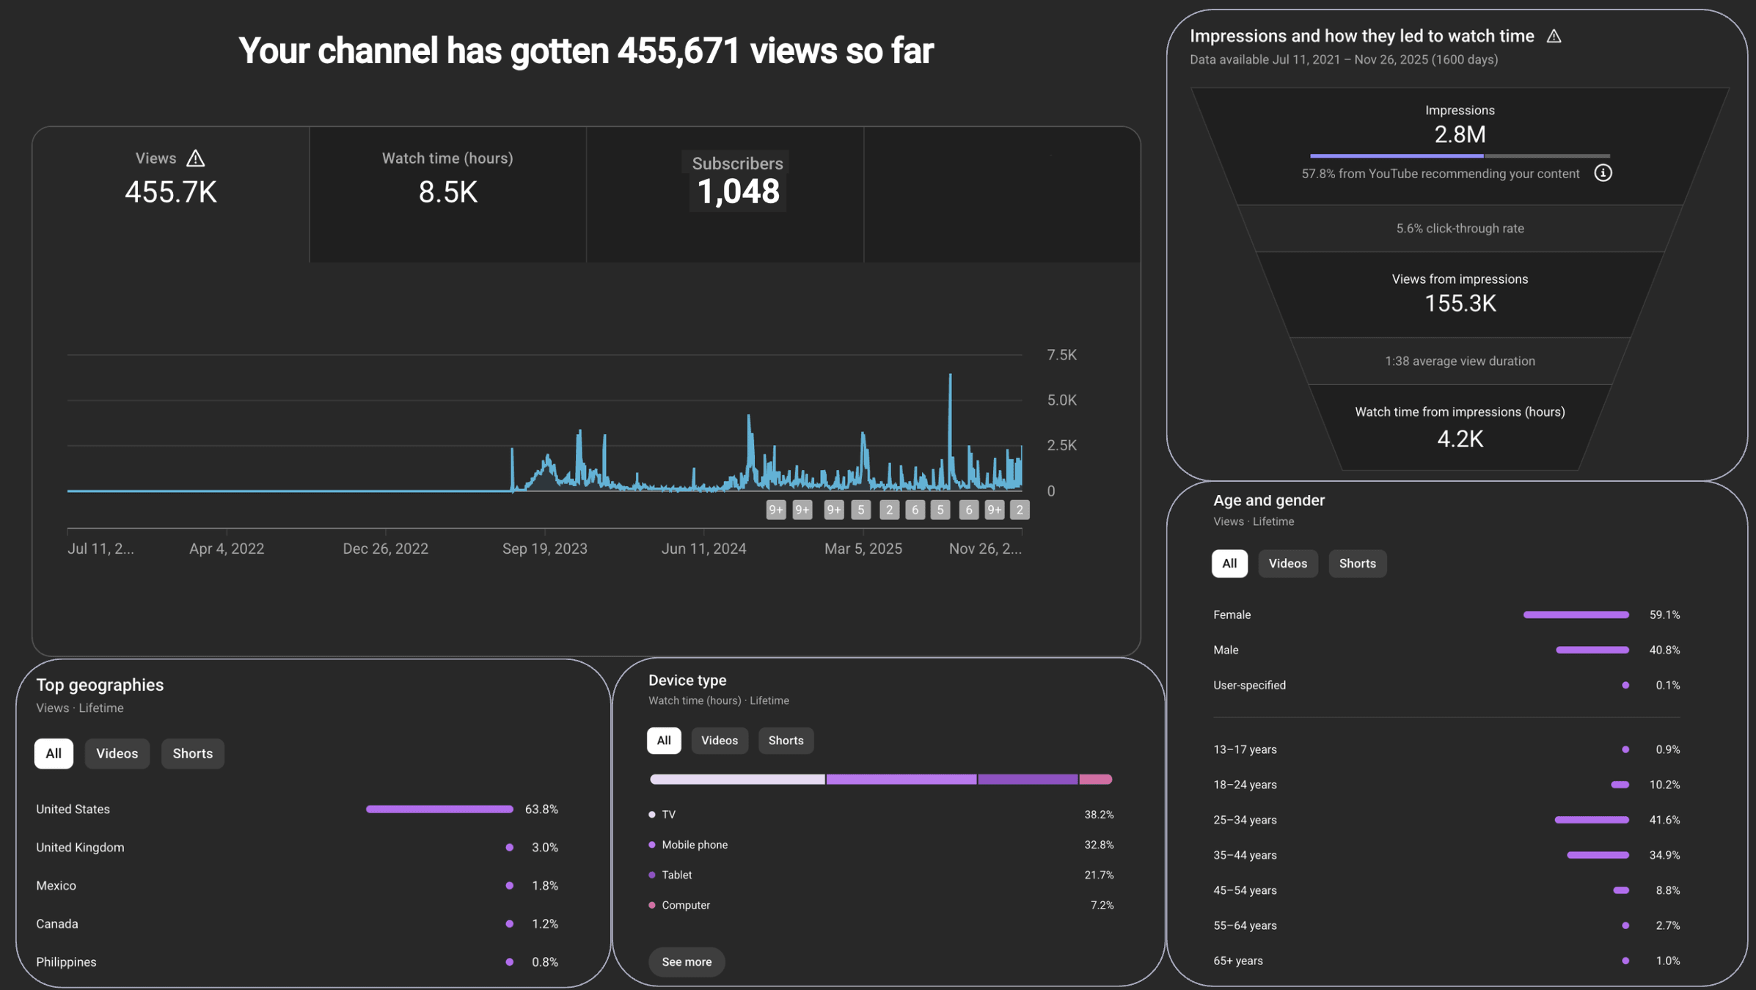Click the TV segment of device bar

(x=737, y=780)
